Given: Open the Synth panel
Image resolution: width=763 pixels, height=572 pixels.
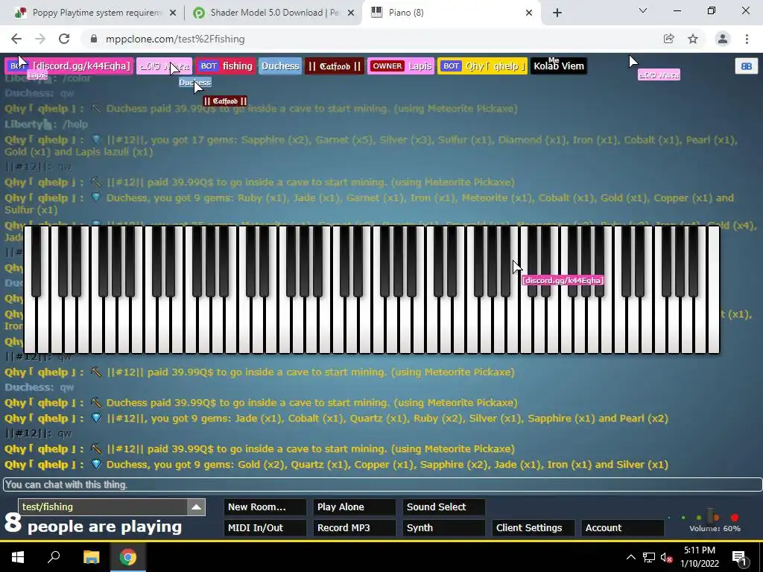Looking at the screenshot, I should point(444,528).
